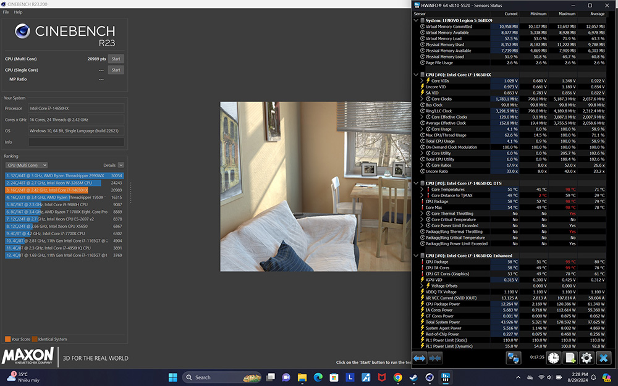Open the chat camera app on taskbar
This screenshot has height=386, width=618.
click(x=286, y=377)
